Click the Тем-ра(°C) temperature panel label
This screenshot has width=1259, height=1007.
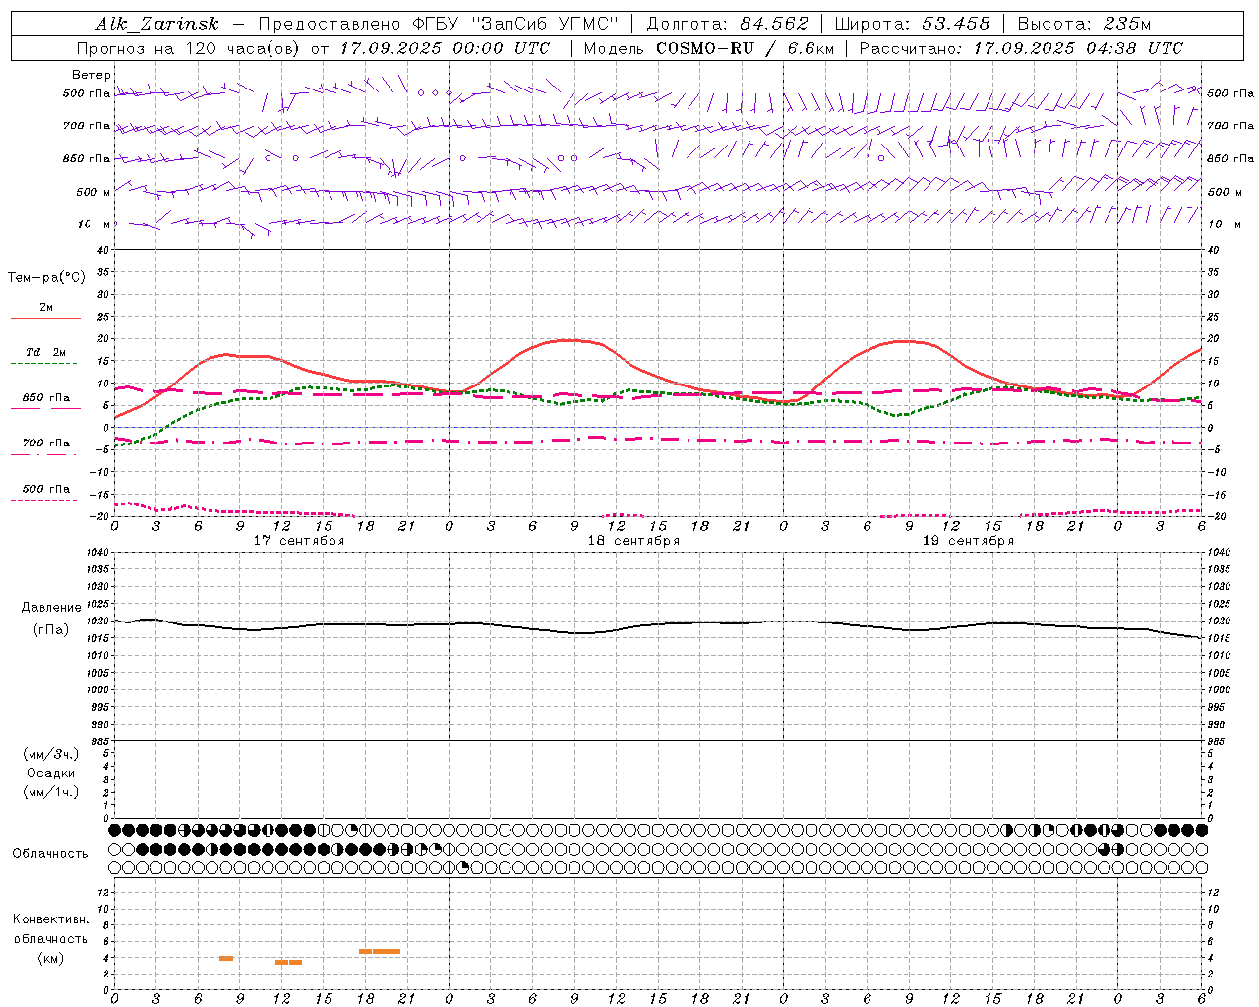46,278
